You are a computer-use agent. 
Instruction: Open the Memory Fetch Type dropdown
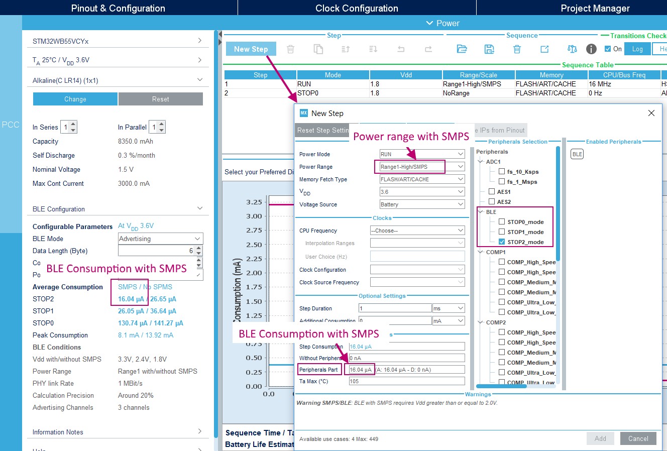pyautogui.click(x=422, y=179)
